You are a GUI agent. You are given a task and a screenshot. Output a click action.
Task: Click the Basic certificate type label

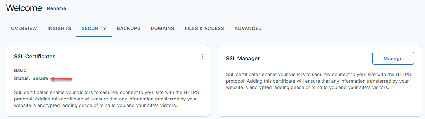[20, 70]
